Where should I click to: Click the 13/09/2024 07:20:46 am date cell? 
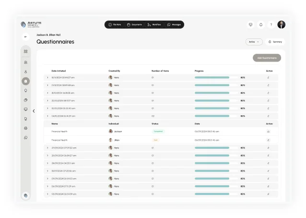click(x=64, y=171)
